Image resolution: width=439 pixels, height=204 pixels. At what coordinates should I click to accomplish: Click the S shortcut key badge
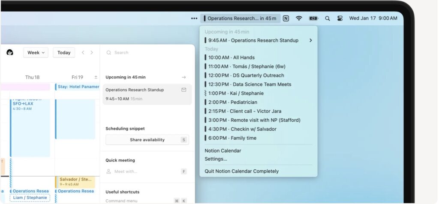[183, 140]
